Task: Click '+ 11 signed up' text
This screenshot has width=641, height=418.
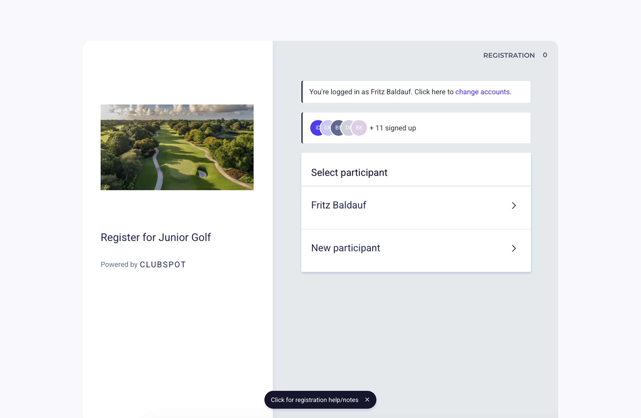Action: [393, 128]
